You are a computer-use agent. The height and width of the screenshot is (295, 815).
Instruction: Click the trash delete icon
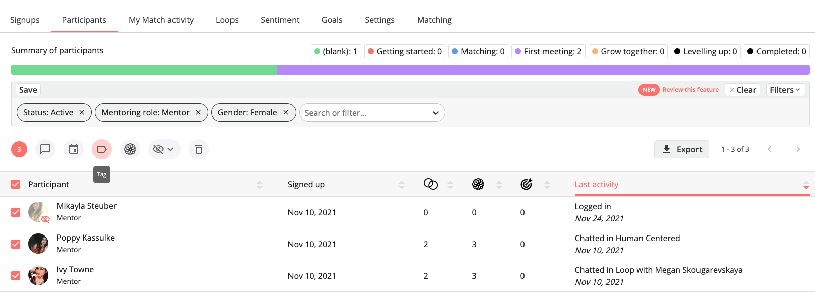(x=199, y=149)
